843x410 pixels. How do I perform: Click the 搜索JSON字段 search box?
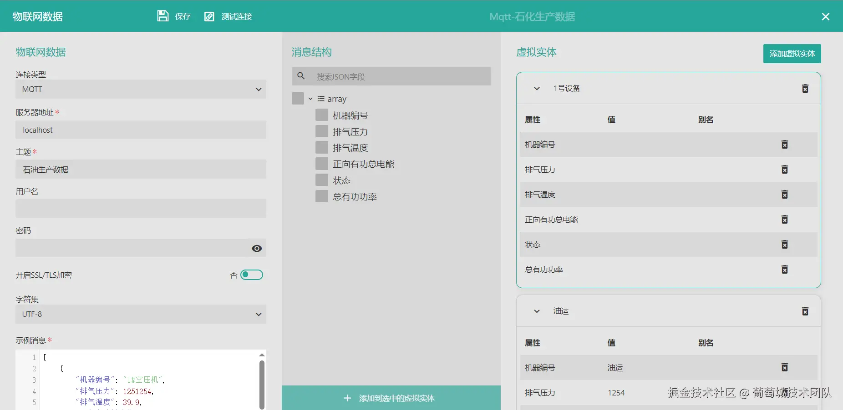pos(391,76)
